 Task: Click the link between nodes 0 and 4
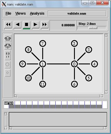84,64
